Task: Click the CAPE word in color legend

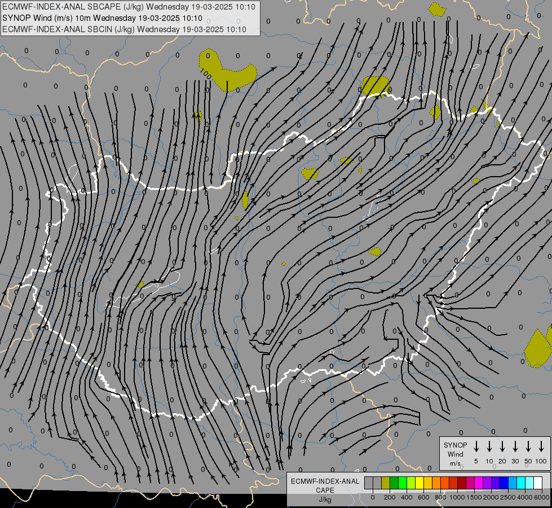Action: coord(325,490)
